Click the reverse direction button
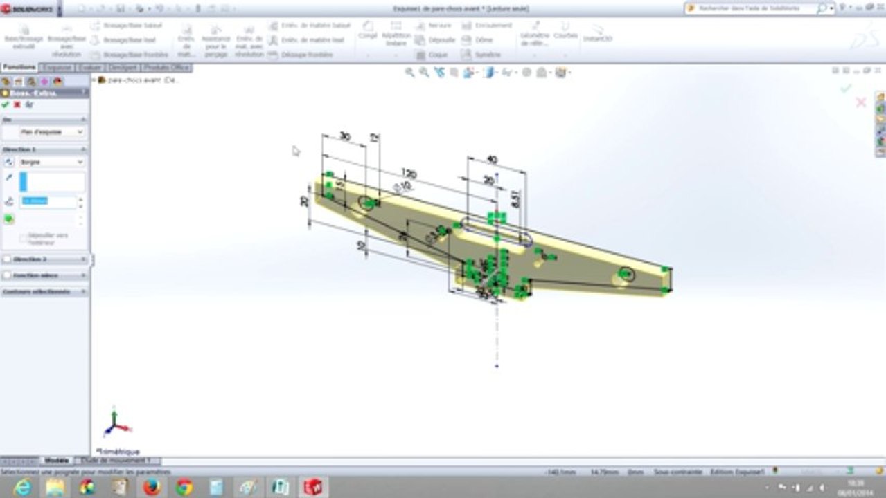 (9, 162)
